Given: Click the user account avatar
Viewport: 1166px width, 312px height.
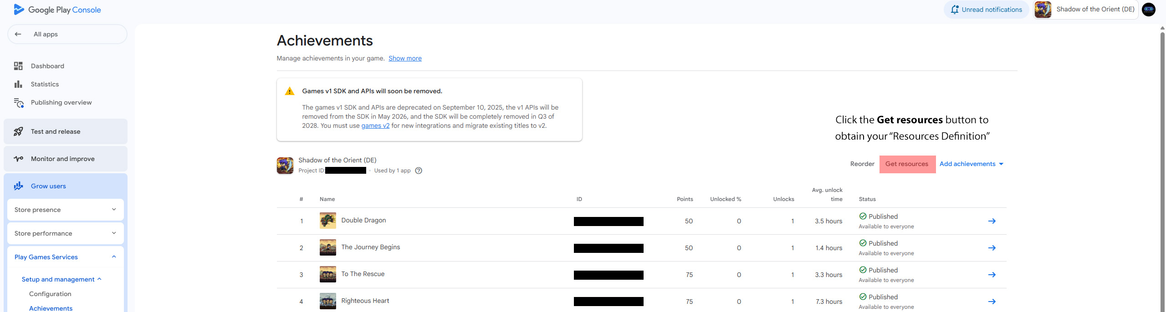Looking at the screenshot, I should pyautogui.click(x=1149, y=10).
